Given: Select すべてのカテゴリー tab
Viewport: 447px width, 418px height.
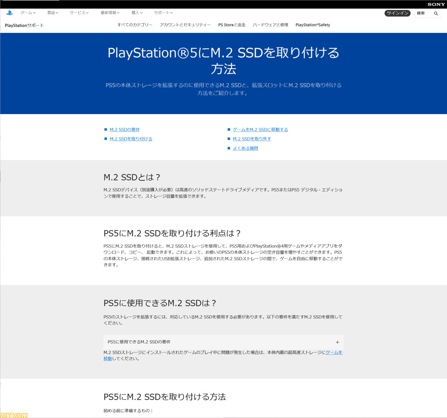Looking at the screenshot, I should click(135, 25).
